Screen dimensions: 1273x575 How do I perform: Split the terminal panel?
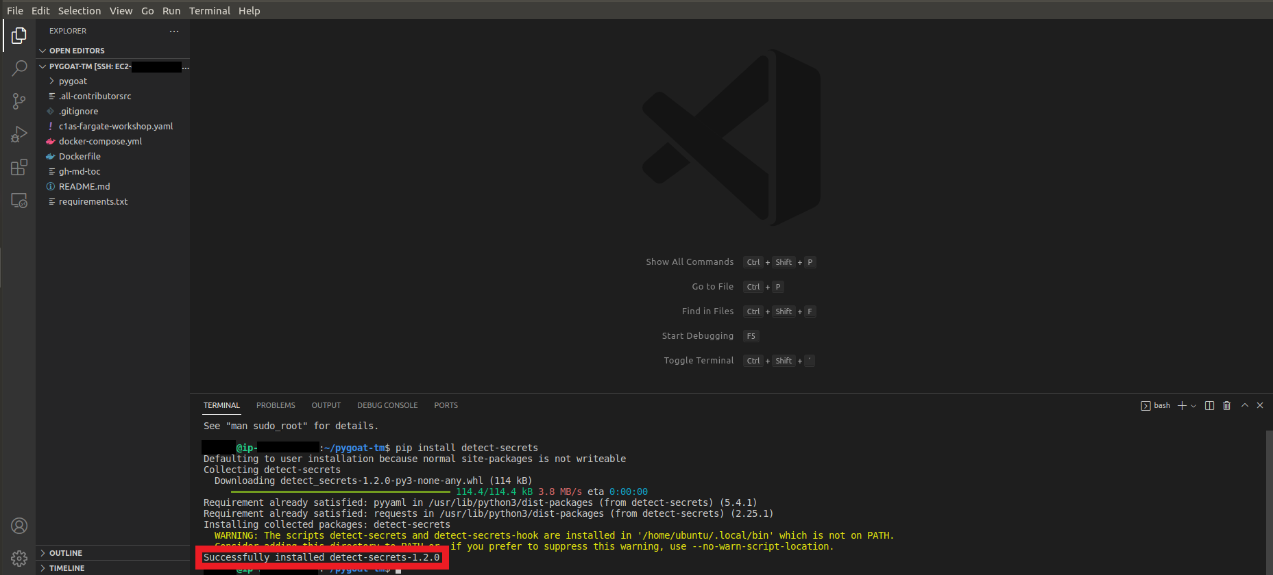tap(1209, 405)
